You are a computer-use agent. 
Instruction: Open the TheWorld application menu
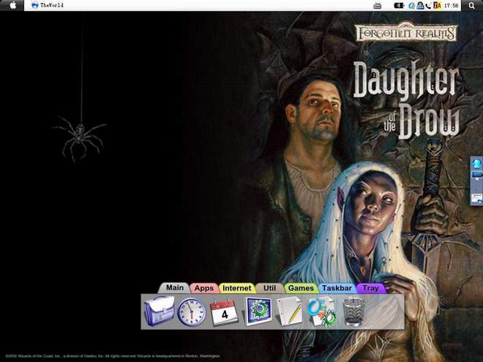click(x=52, y=6)
